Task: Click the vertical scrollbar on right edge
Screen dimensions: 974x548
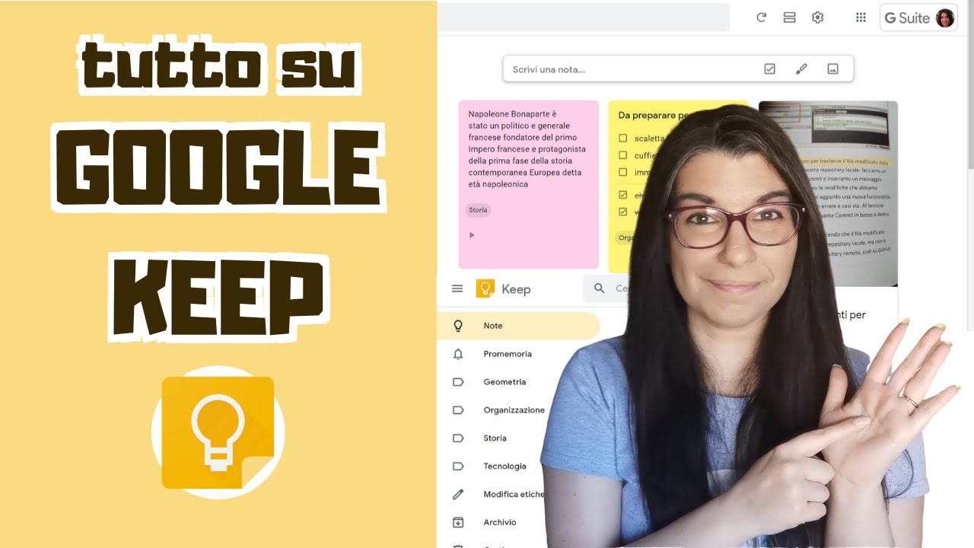Action: [x=970, y=84]
